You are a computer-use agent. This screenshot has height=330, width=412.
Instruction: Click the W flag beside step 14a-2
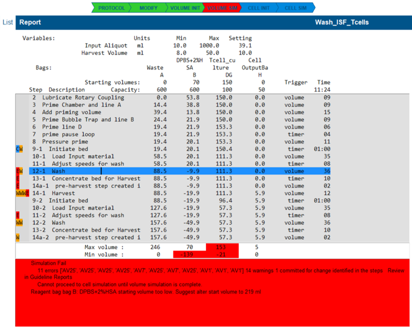18,237
